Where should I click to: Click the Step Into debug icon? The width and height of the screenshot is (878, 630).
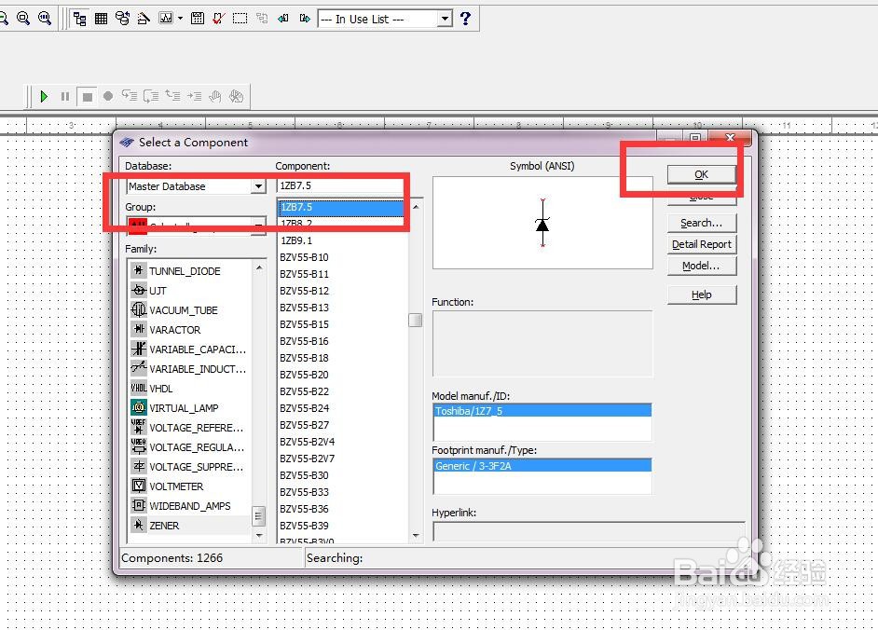coord(130,96)
